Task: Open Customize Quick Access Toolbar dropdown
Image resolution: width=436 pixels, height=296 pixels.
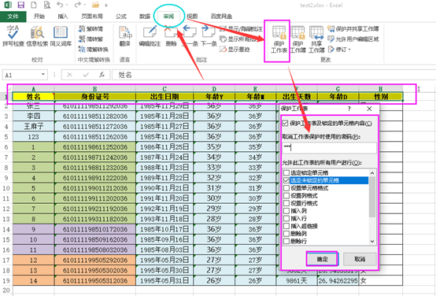Action: pyautogui.click(x=106, y=6)
